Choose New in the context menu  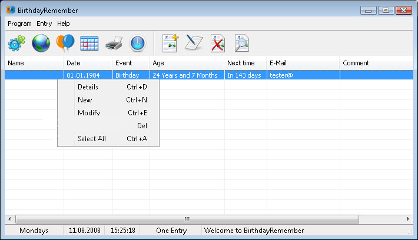[x=108, y=100]
